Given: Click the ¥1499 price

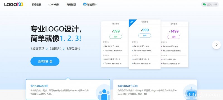Looking at the screenshot, I should click(x=174, y=31).
